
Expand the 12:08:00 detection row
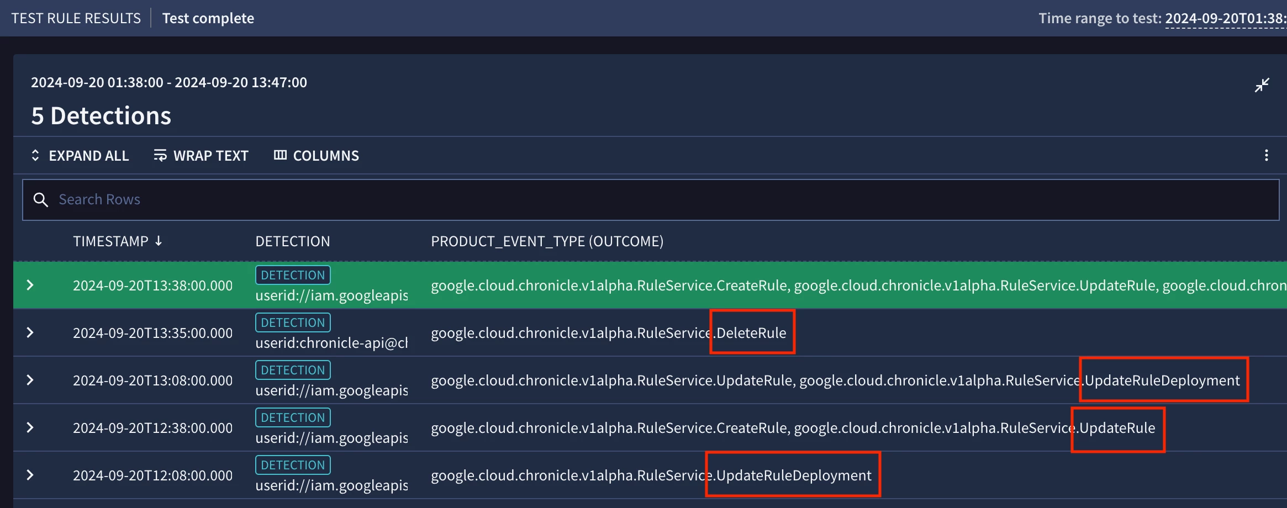click(x=30, y=475)
